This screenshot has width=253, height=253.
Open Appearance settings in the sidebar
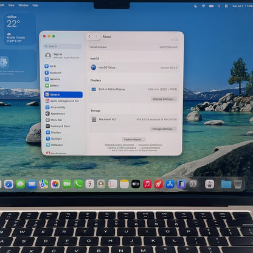(63, 114)
